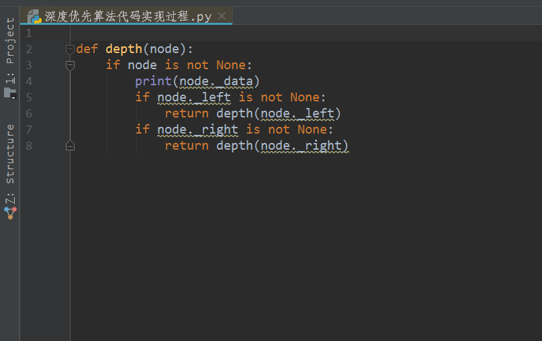Click 'None' on line 3
The width and height of the screenshot is (542, 341).
tap(231, 65)
